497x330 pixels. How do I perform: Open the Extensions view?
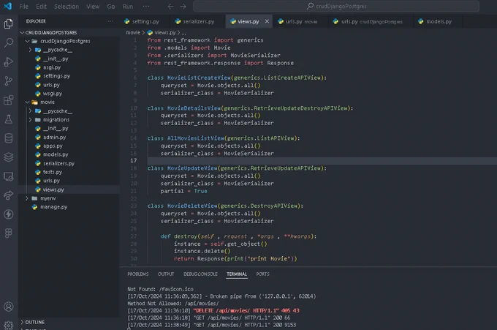coord(9,100)
